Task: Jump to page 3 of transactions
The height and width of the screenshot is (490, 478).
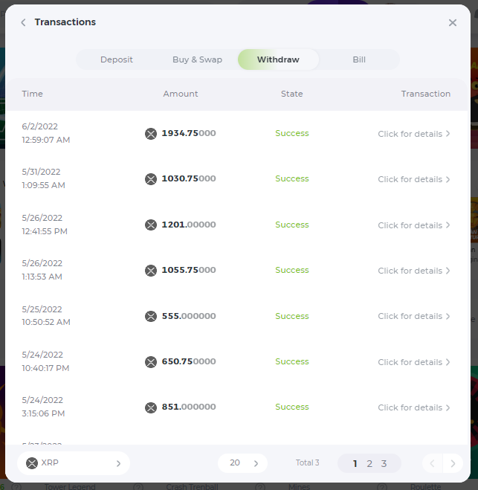Action: [x=384, y=464]
